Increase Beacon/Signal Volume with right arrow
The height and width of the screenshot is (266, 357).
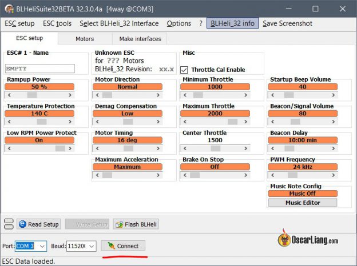334,122
